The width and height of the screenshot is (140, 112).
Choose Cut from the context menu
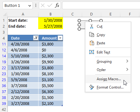pos(108,26)
